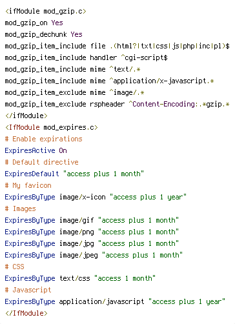
Task: Click the application/x-javascript mime line
Action: 109,81
